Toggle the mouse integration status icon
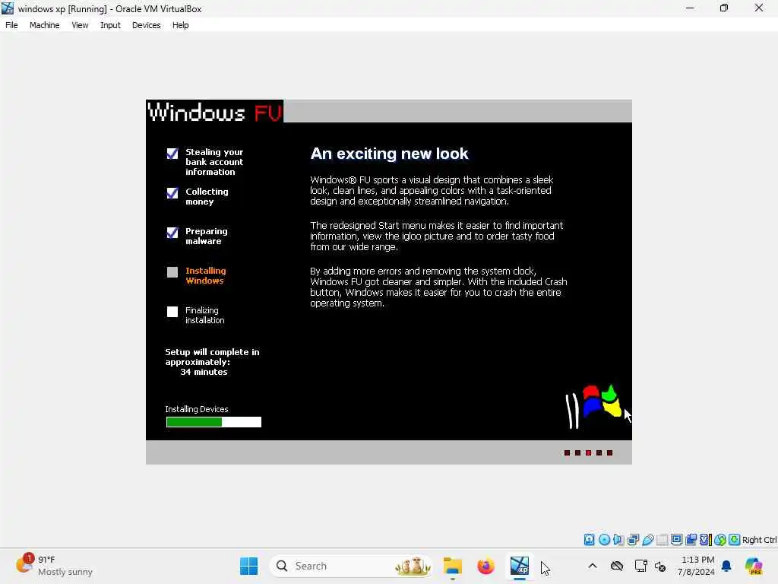The image size is (778, 584). click(x=720, y=539)
